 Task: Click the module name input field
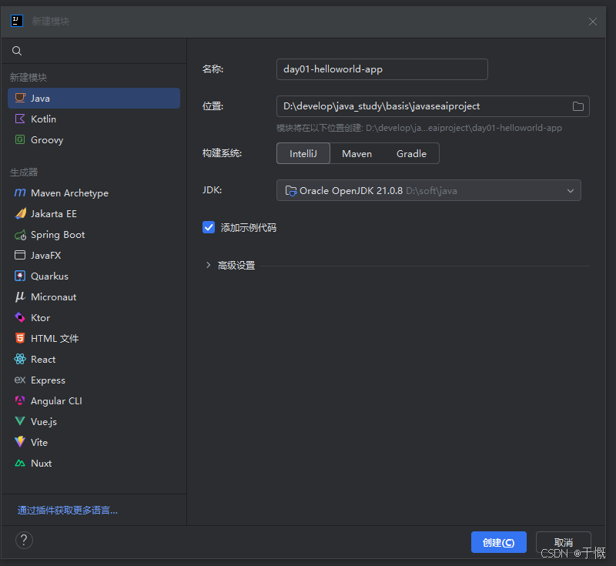point(382,69)
